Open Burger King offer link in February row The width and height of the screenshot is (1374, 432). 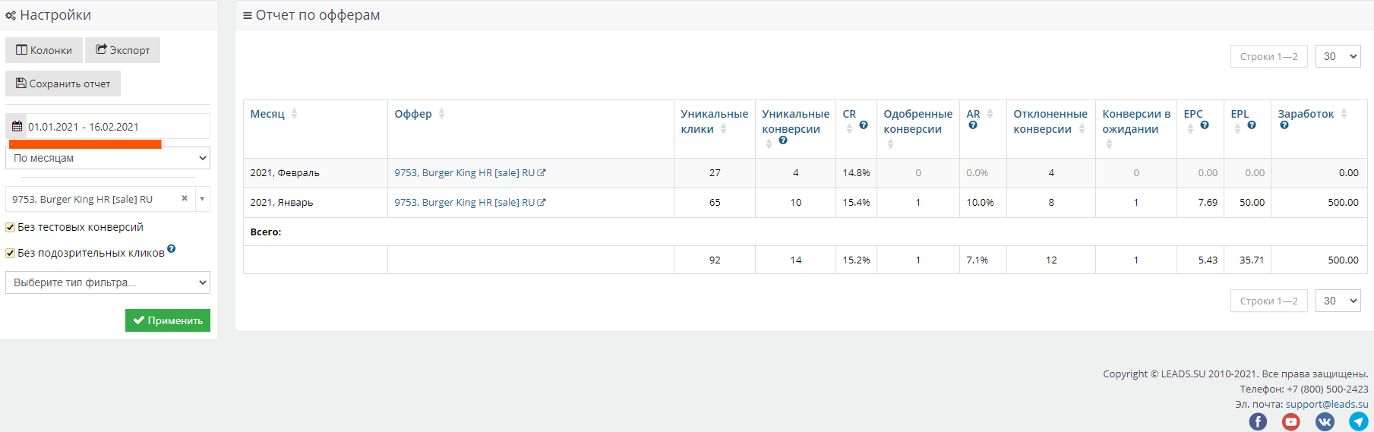click(465, 173)
